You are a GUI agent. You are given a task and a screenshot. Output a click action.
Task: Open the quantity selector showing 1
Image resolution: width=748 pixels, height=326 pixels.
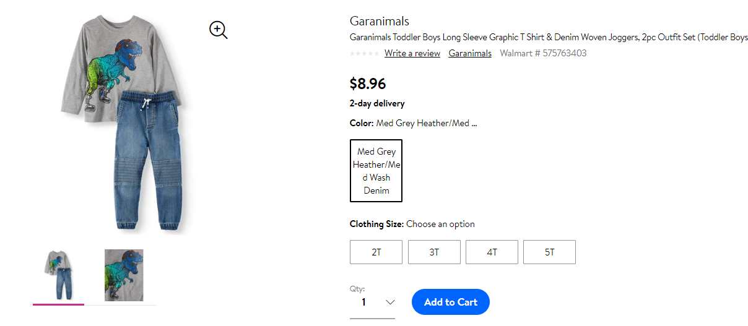[372, 302]
